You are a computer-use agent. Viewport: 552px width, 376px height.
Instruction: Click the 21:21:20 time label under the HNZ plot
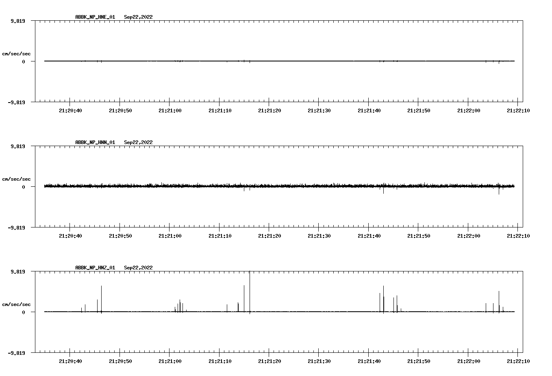pyautogui.click(x=269, y=361)
